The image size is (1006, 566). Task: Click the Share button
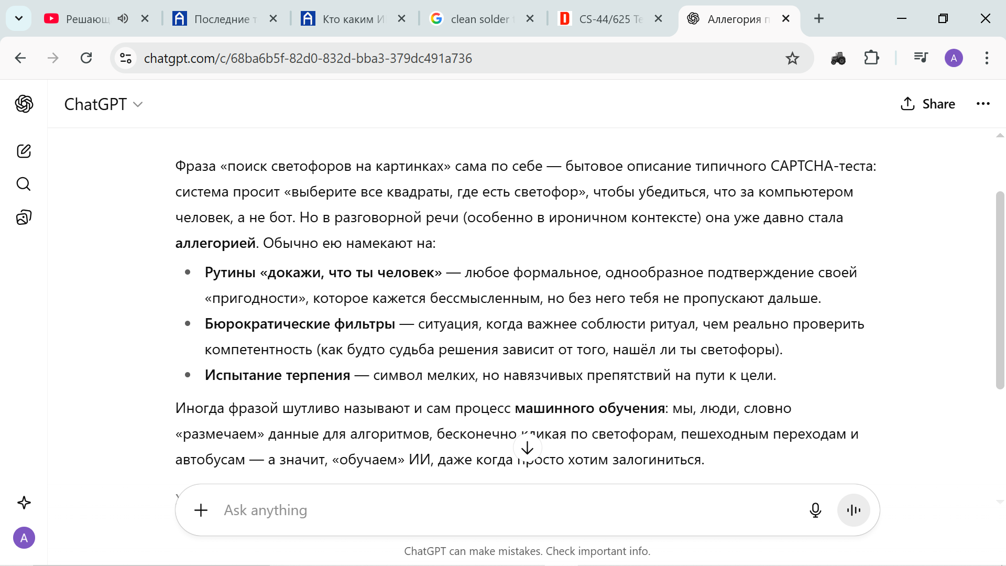(x=928, y=104)
